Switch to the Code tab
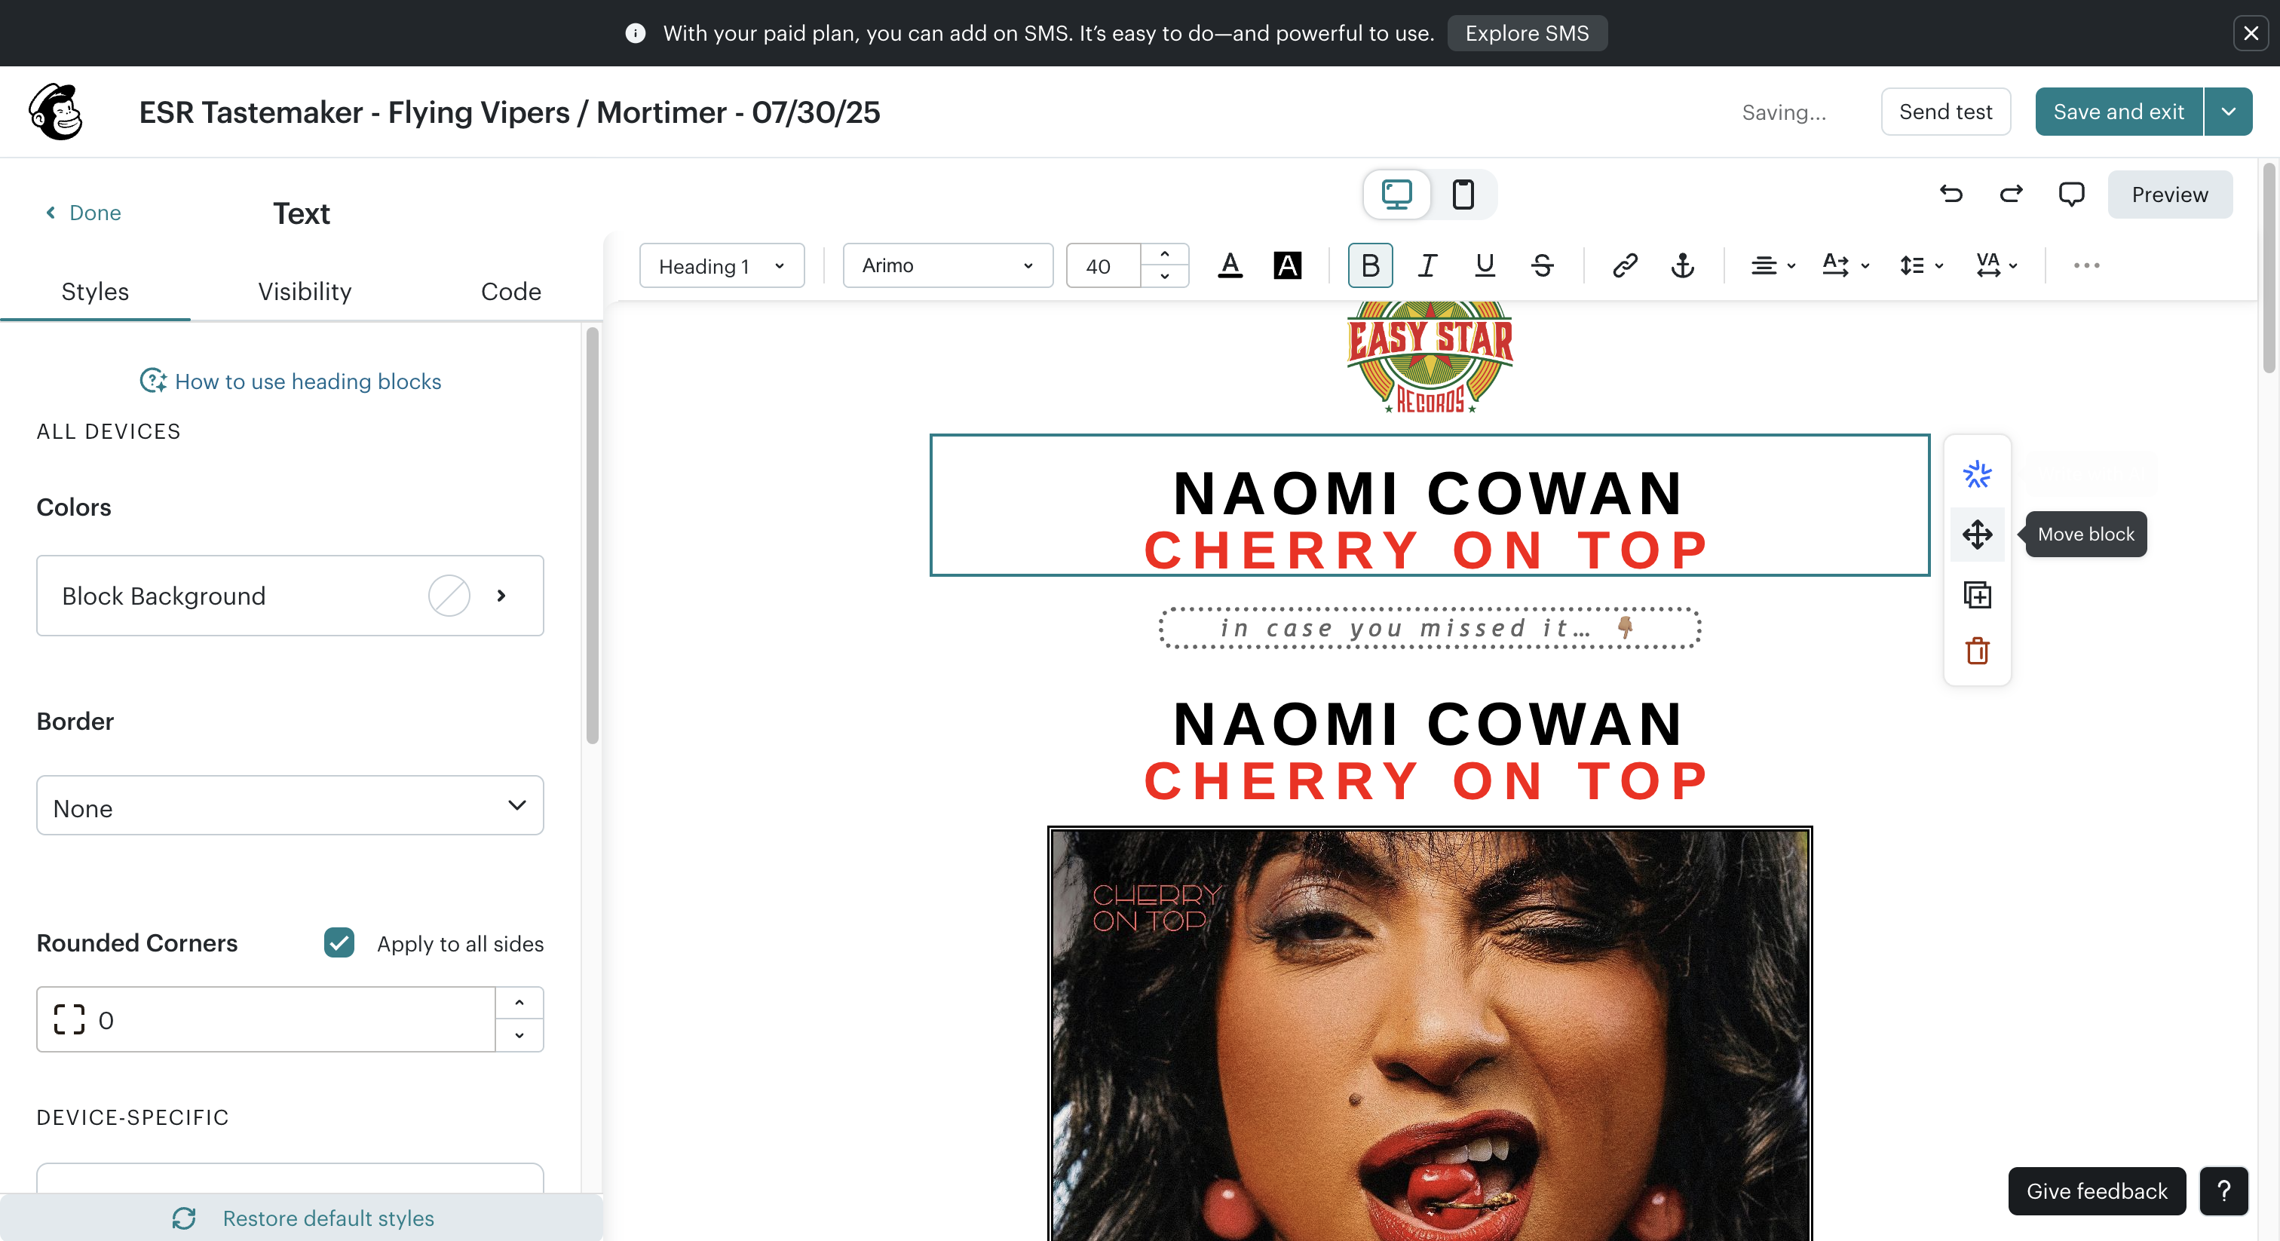Image resolution: width=2280 pixels, height=1241 pixels. click(x=510, y=291)
